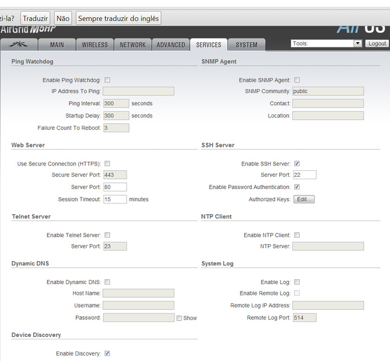Open the WIRELESS tab
The width and height of the screenshot is (390, 361).
[x=95, y=45]
